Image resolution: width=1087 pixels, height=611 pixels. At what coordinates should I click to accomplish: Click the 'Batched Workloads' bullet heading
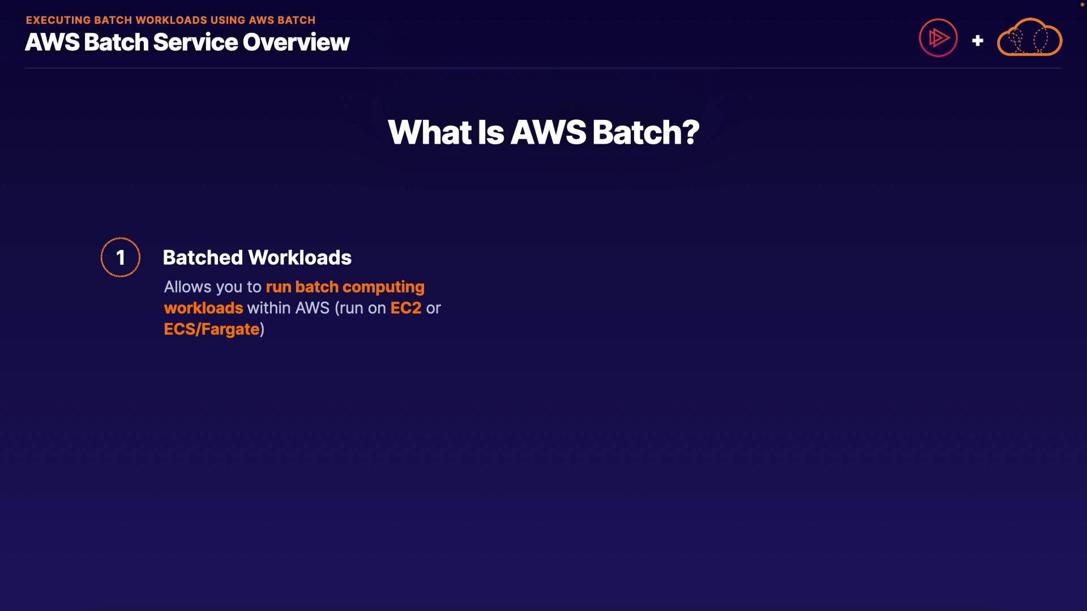coord(257,258)
